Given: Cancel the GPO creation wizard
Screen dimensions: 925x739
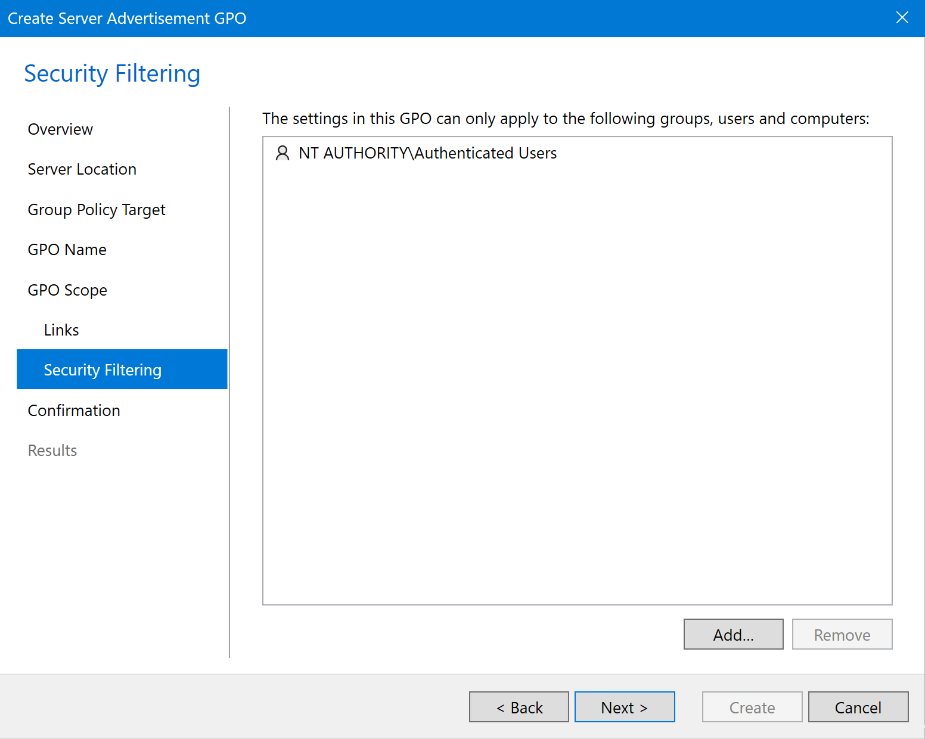Looking at the screenshot, I should tap(858, 707).
